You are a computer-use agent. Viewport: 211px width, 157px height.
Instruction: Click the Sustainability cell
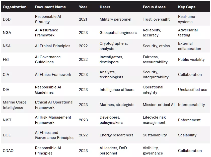(155, 135)
